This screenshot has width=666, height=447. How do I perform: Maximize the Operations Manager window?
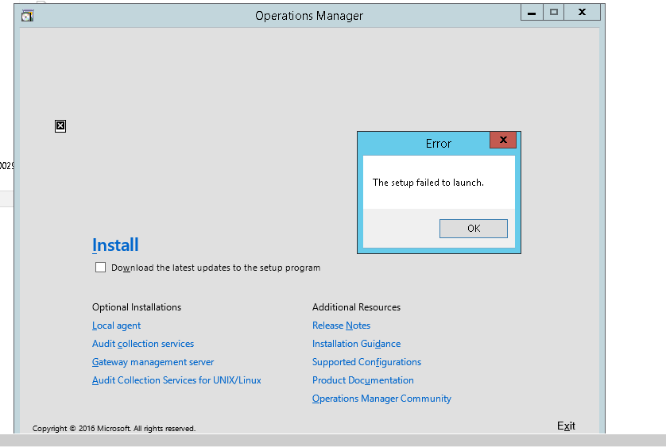click(553, 13)
